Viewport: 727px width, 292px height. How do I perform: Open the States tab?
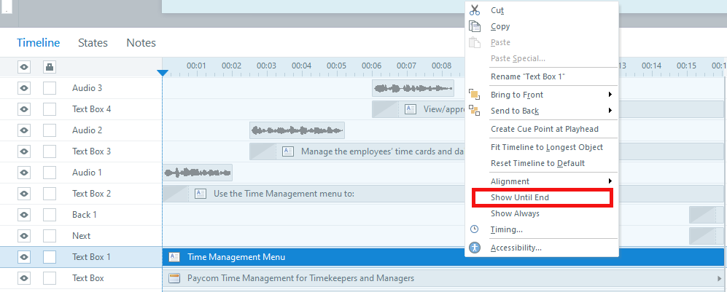pyautogui.click(x=93, y=42)
